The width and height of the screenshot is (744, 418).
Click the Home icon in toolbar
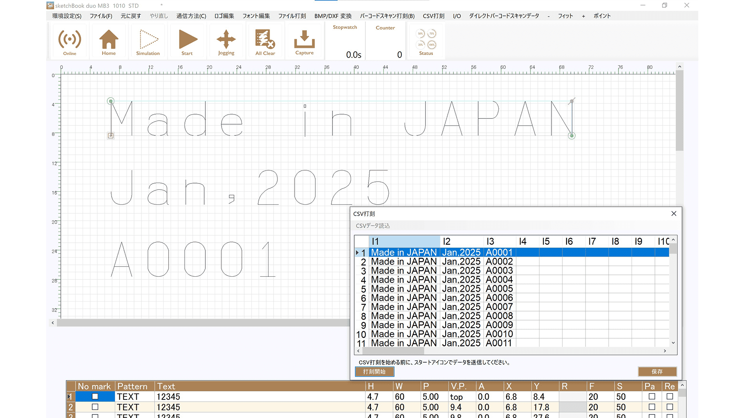[x=109, y=41]
